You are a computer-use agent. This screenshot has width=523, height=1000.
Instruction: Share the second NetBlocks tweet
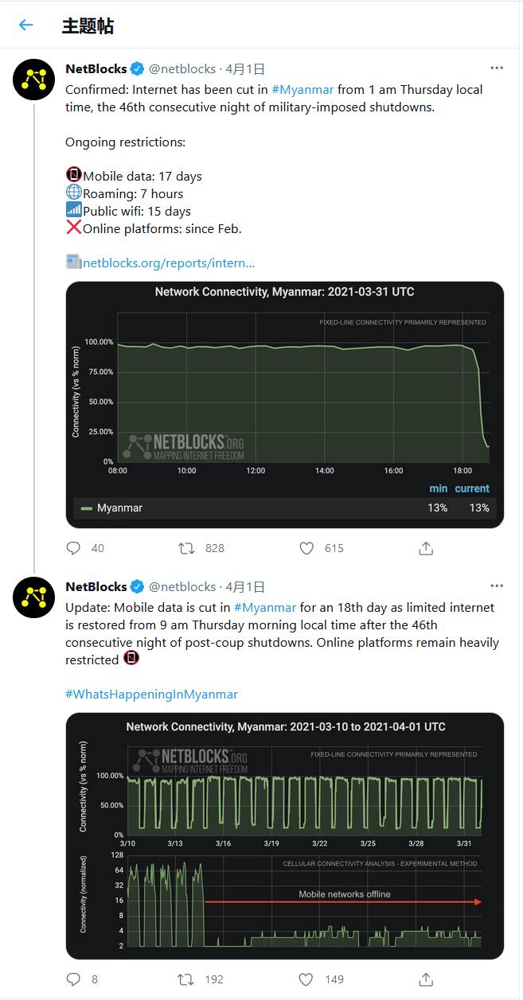pos(426,979)
